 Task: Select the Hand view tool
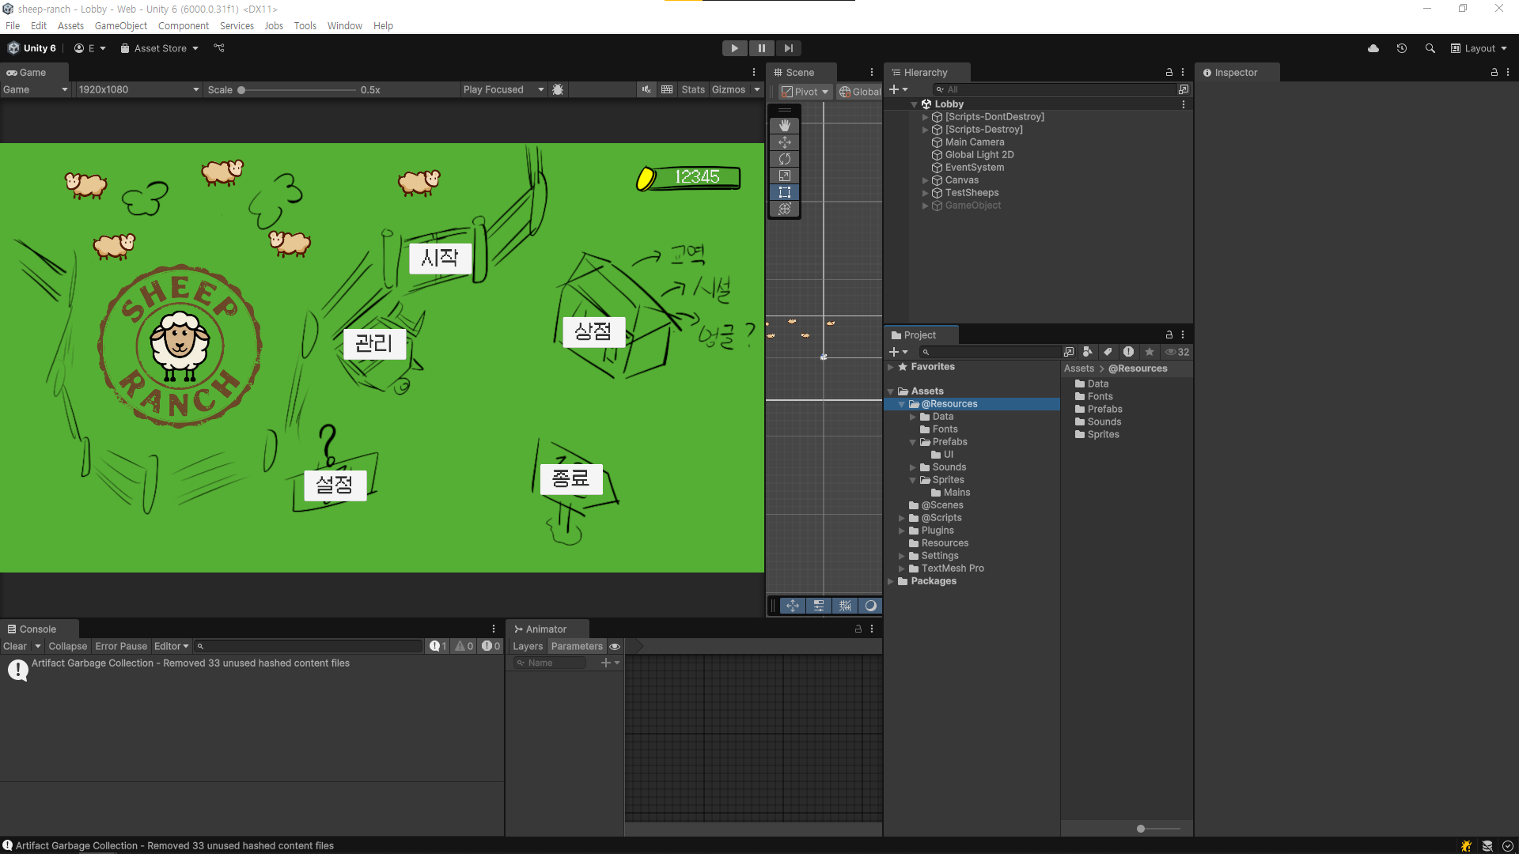tap(784, 126)
